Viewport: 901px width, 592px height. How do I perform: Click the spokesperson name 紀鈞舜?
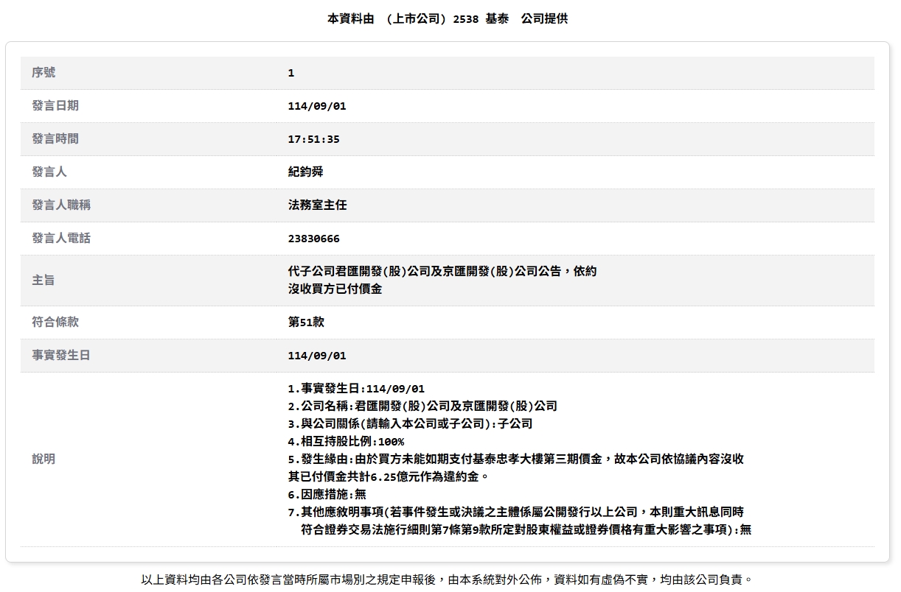coord(305,172)
